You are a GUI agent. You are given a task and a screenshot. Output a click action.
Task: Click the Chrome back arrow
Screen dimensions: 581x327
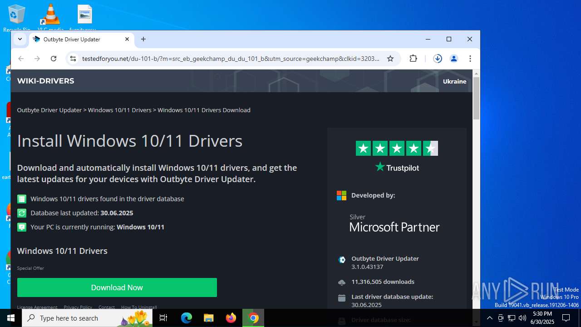pos(21,59)
